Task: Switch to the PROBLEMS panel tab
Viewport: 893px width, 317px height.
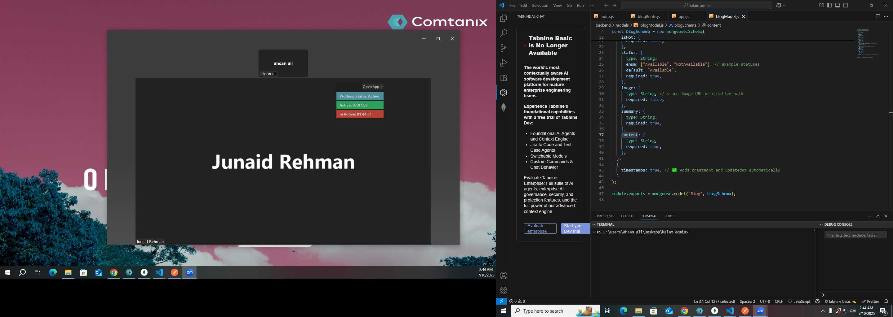Action: (605, 216)
